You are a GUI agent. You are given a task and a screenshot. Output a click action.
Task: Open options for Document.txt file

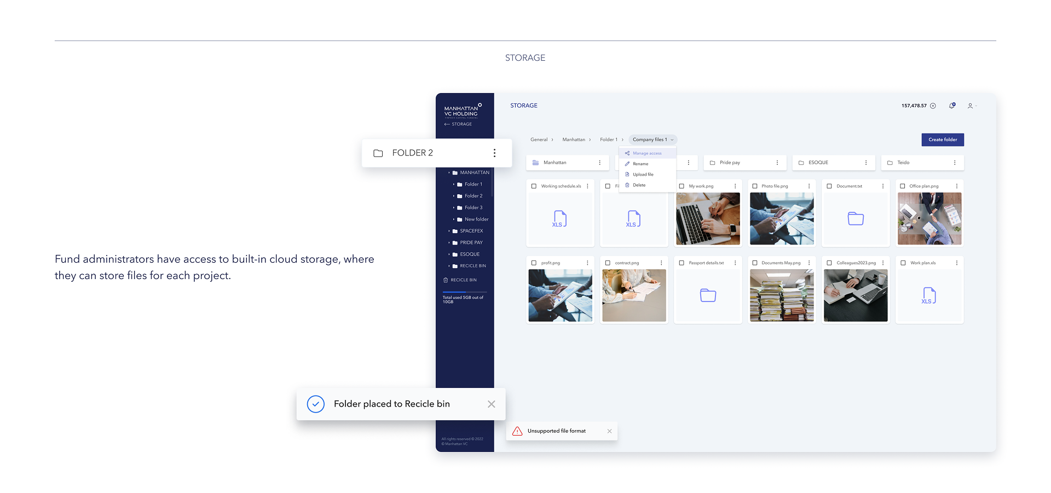click(x=883, y=186)
